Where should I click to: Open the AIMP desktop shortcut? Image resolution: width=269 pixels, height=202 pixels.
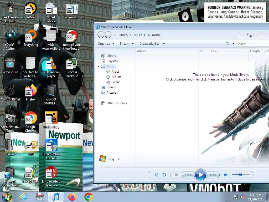click(x=30, y=11)
